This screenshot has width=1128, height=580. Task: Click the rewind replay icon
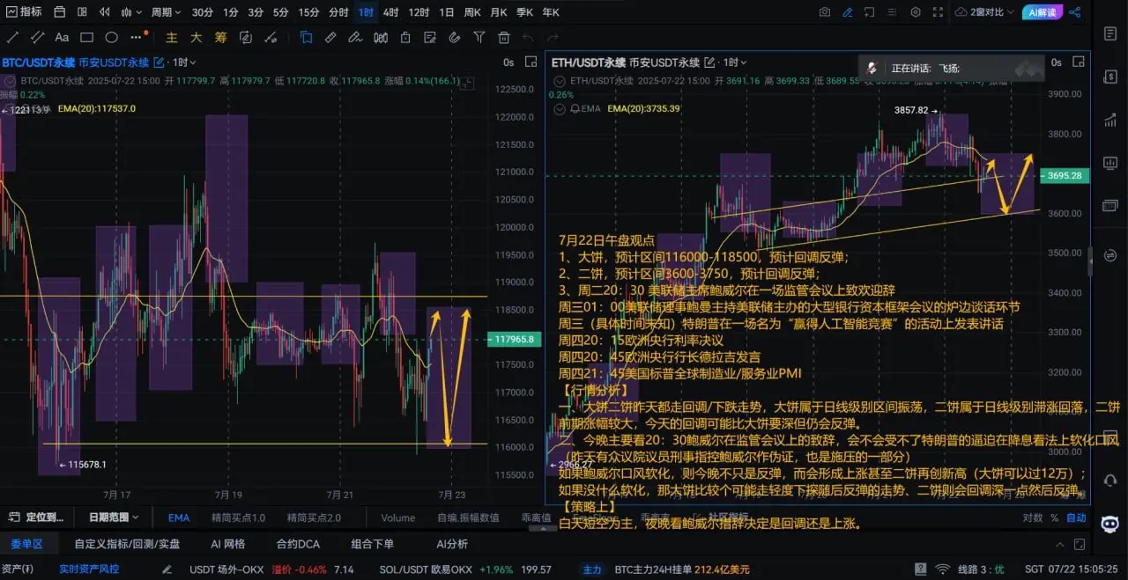pos(105,12)
